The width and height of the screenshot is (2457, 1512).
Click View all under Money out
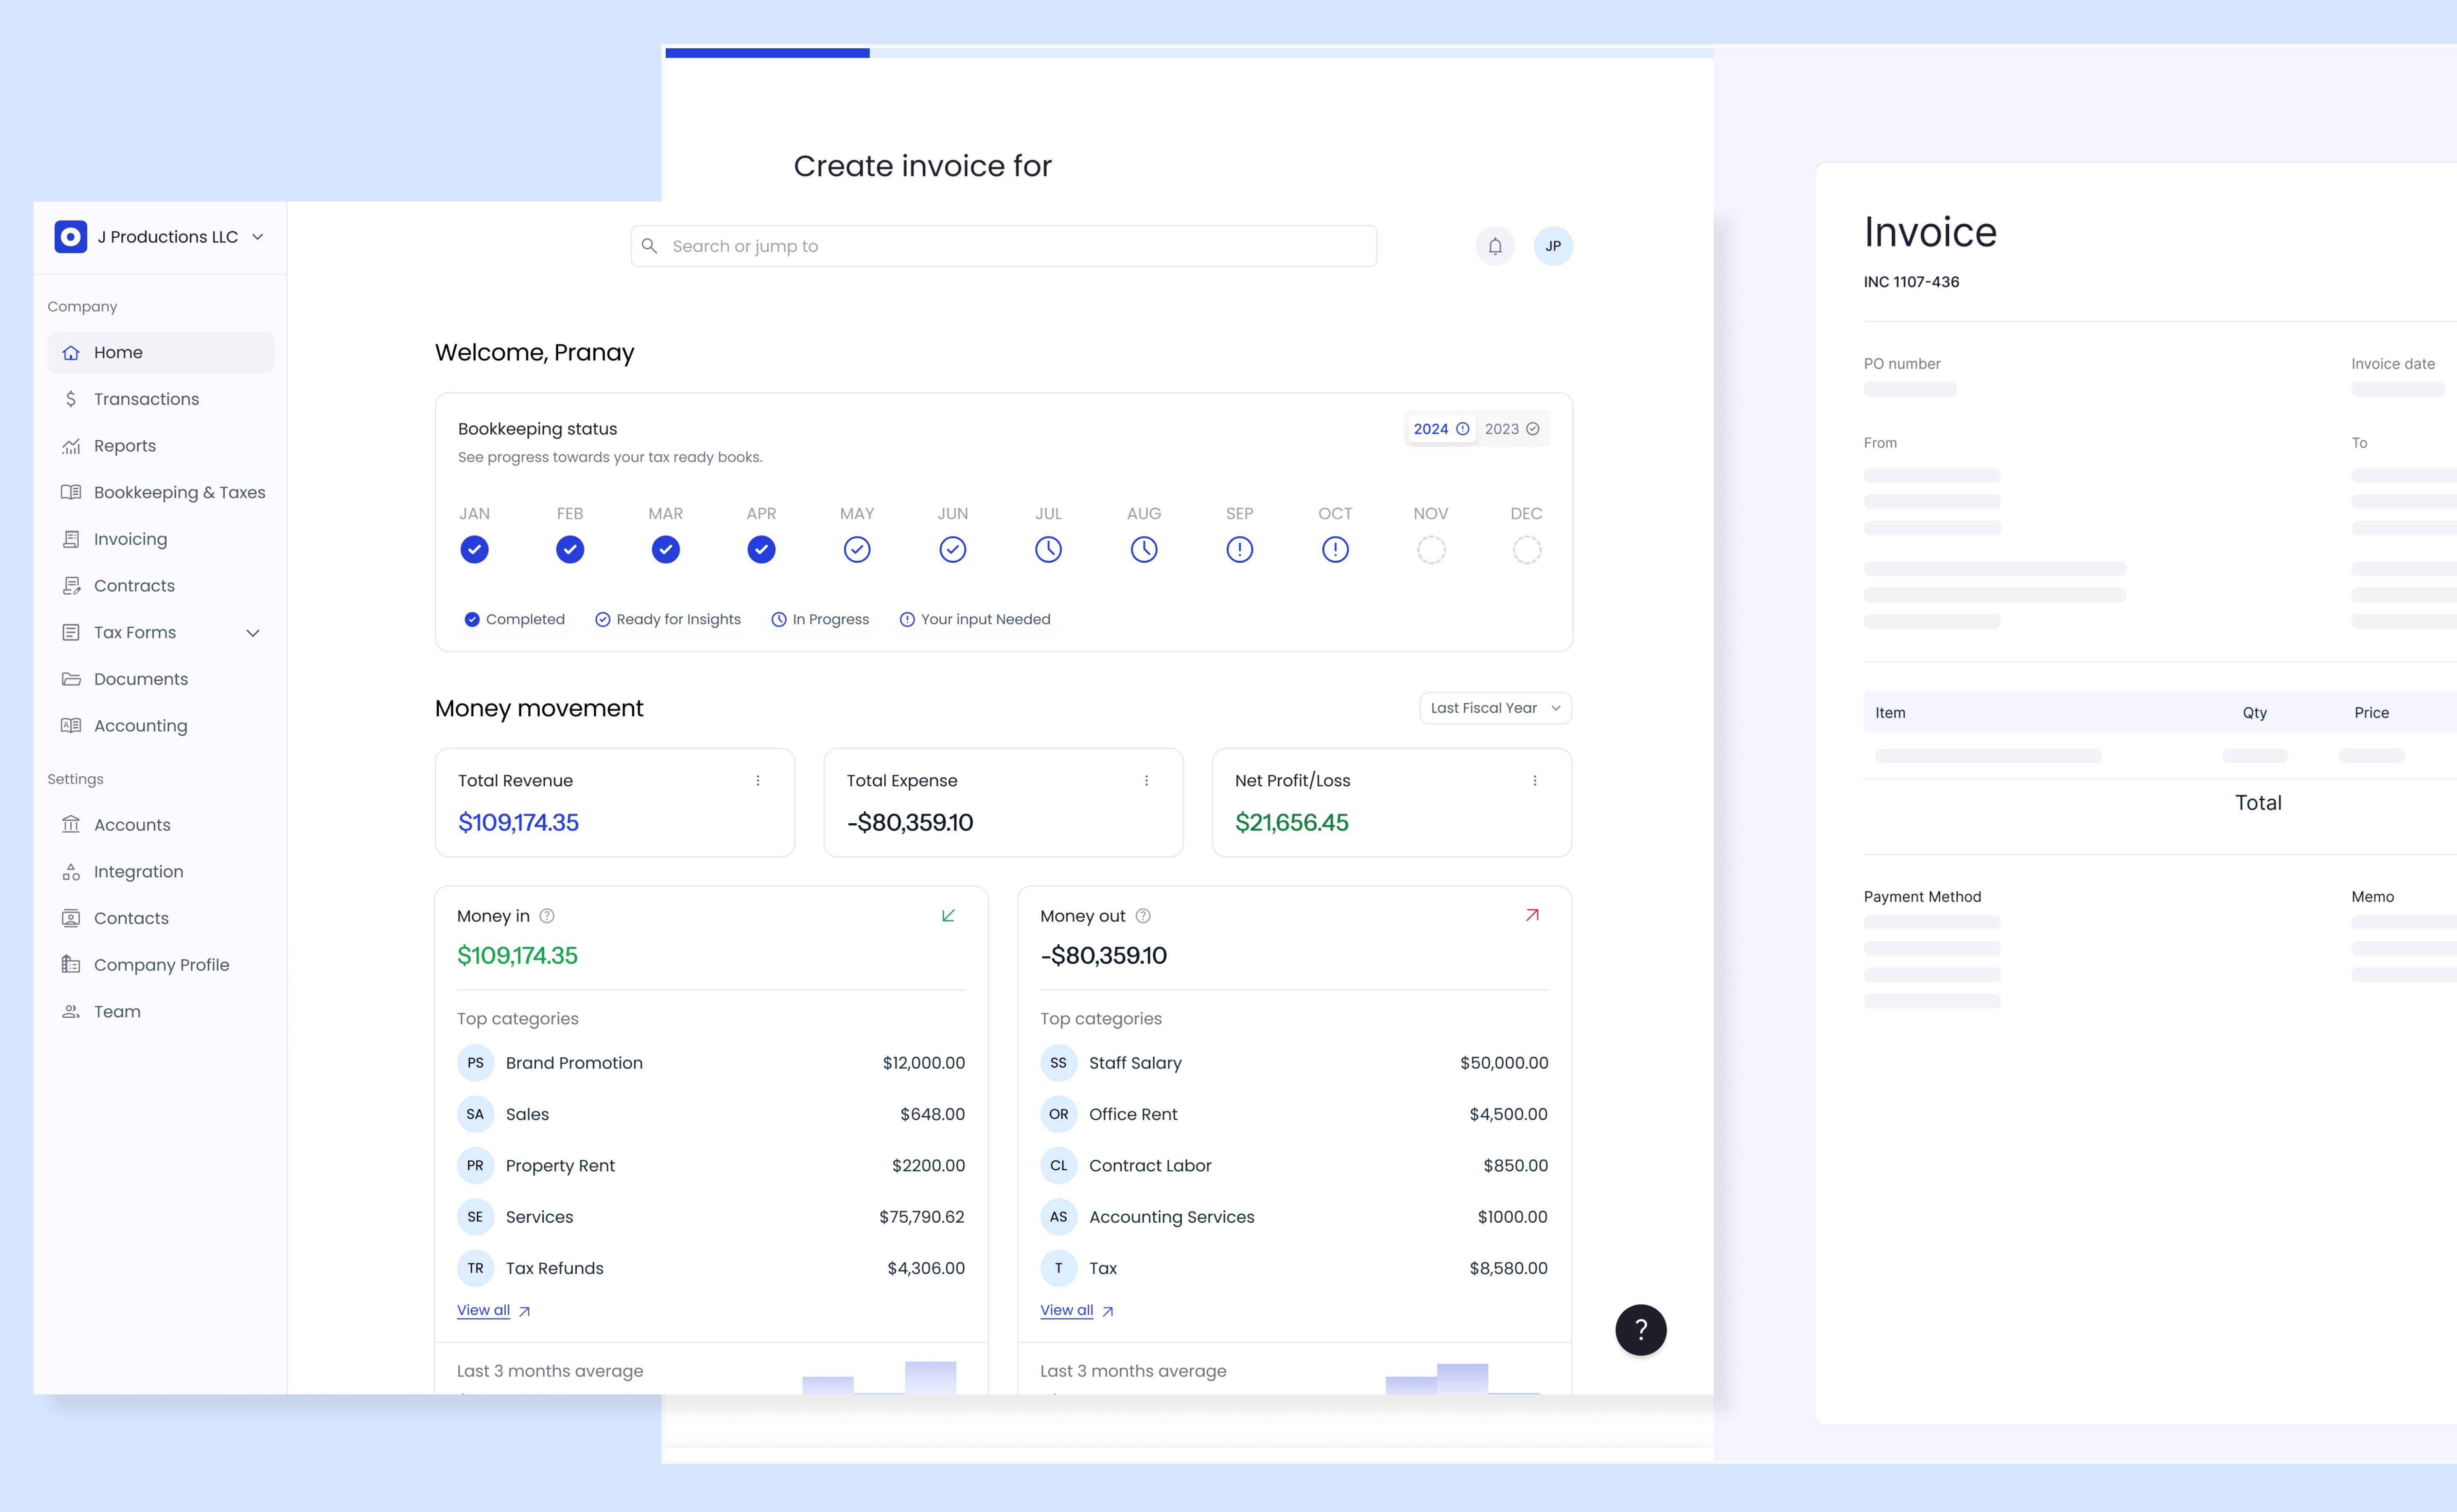(x=1067, y=1310)
